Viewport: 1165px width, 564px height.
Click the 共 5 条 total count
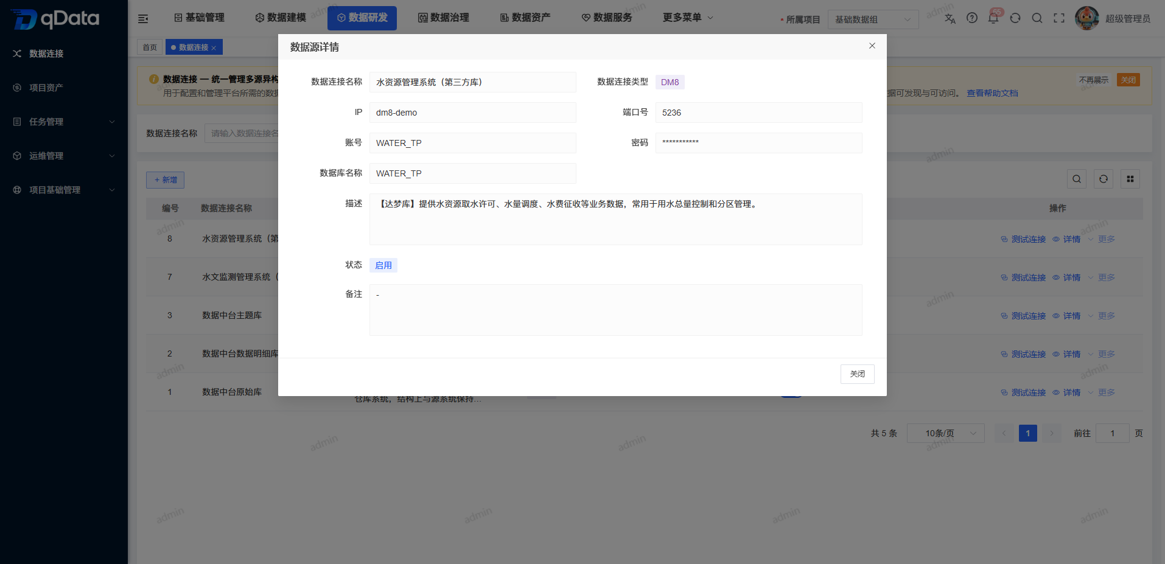point(884,433)
